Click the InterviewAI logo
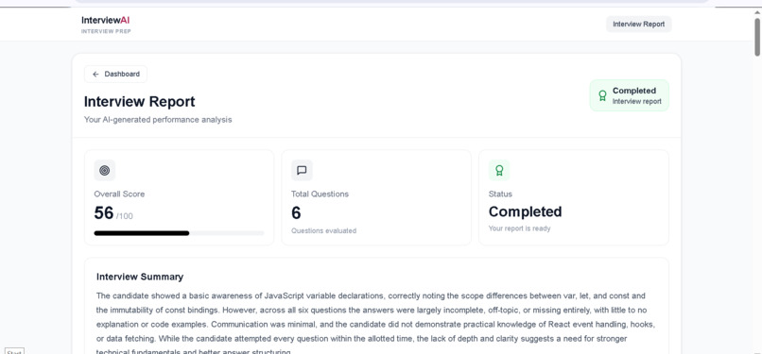This screenshot has height=354, width=762. (x=106, y=21)
